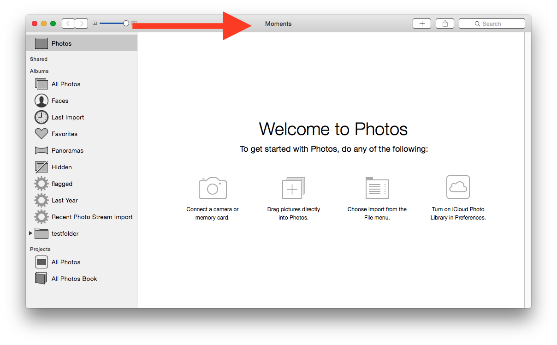Click the testfolder folder icon
Image resolution: width=557 pixels, height=345 pixels.
coord(41,233)
